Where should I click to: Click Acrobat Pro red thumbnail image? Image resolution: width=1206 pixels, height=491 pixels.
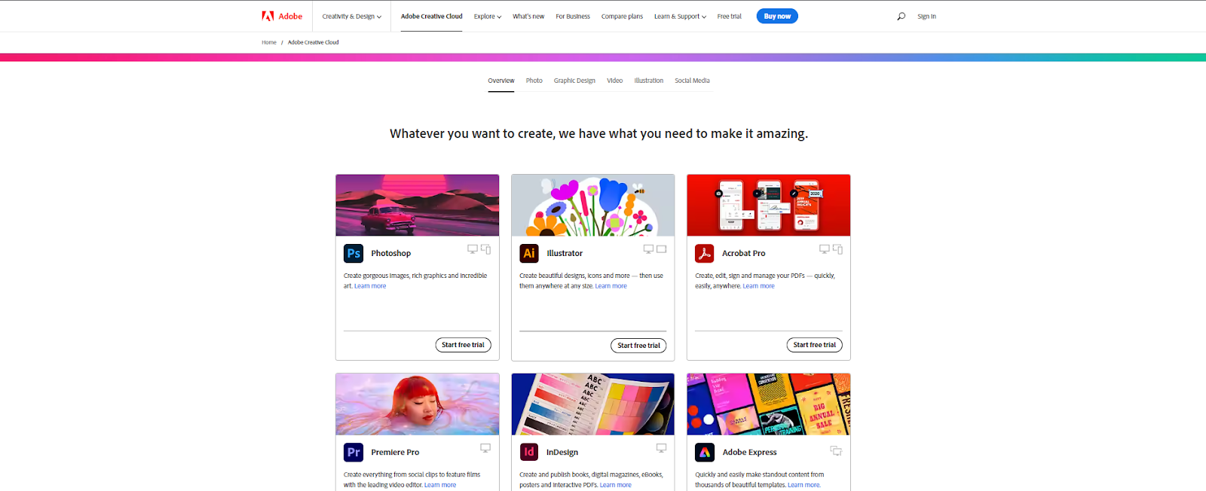tap(769, 206)
